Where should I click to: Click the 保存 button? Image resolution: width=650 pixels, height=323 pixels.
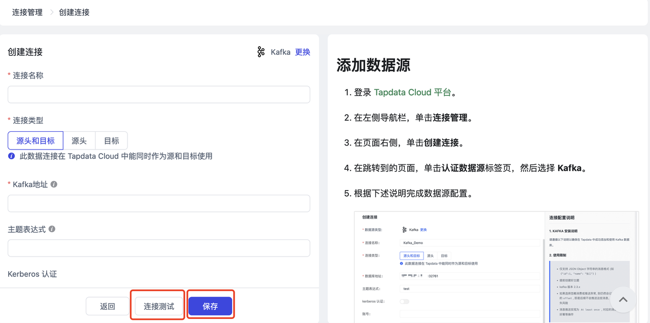210,306
